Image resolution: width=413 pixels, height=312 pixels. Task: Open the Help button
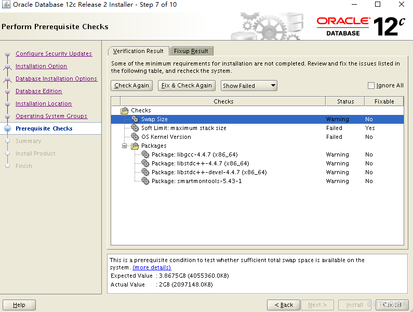tap(19, 305)
